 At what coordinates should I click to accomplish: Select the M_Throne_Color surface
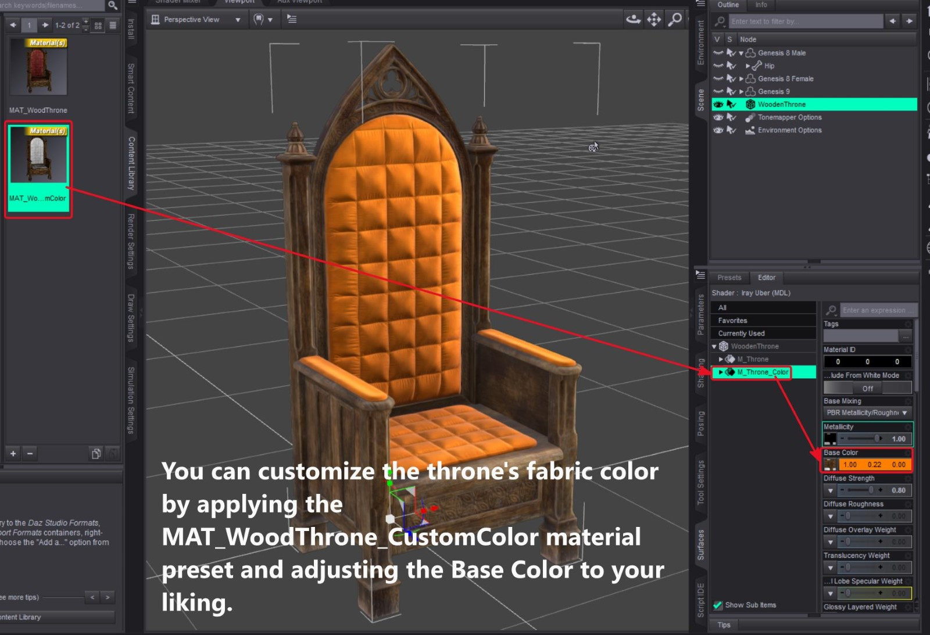tap(763, 372)
